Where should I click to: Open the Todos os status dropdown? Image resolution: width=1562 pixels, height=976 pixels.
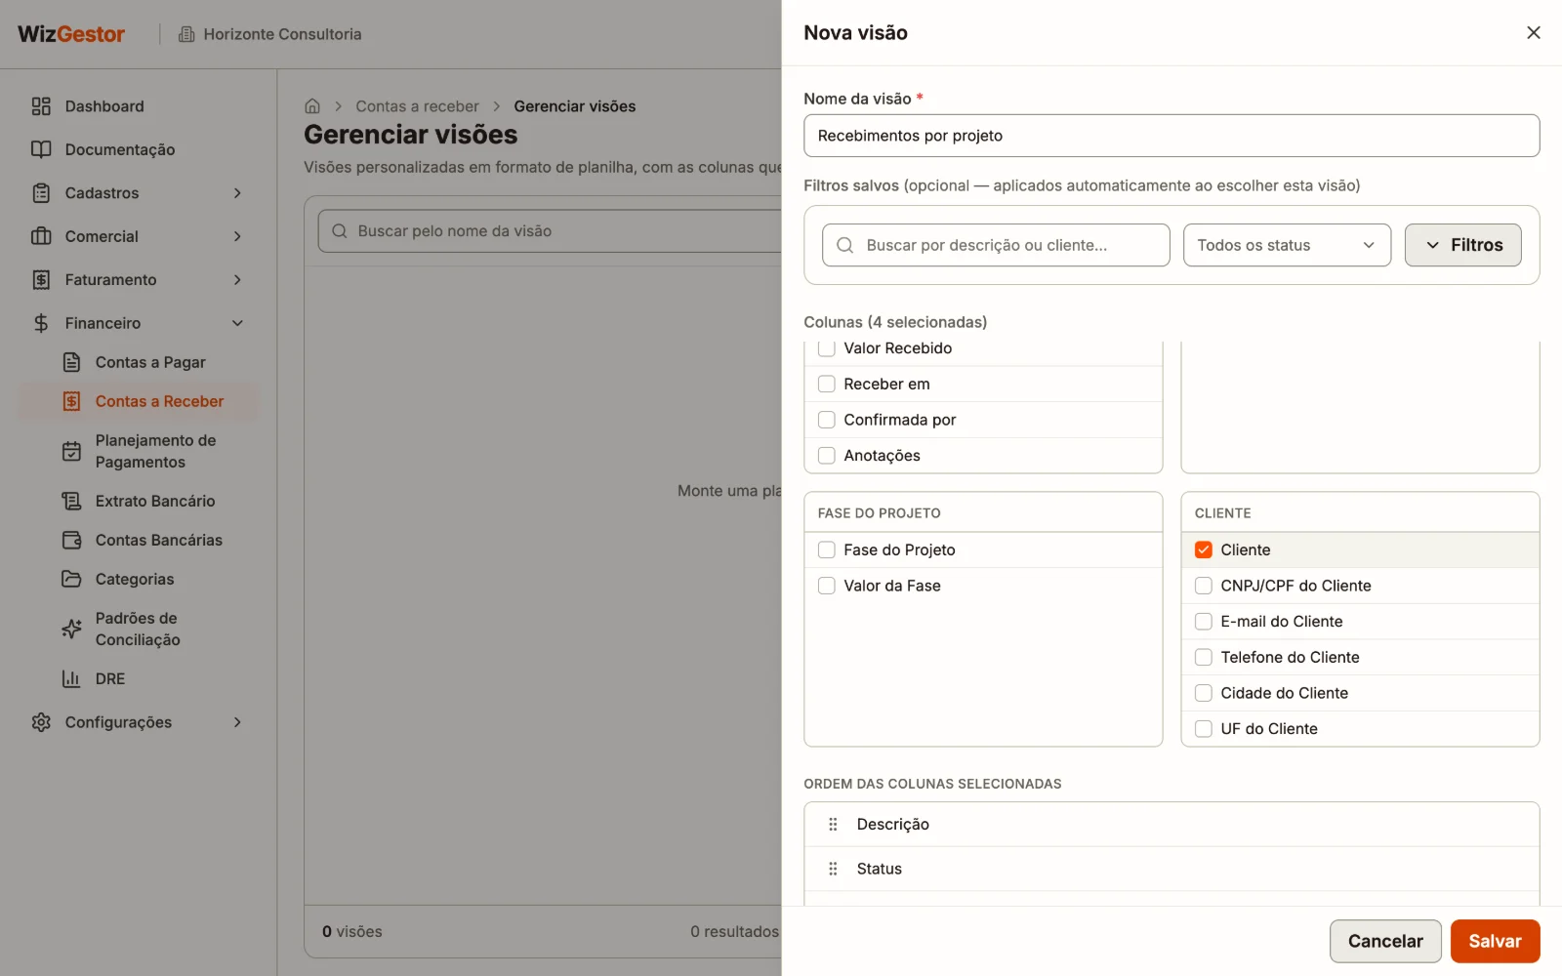pos(1287,245)
